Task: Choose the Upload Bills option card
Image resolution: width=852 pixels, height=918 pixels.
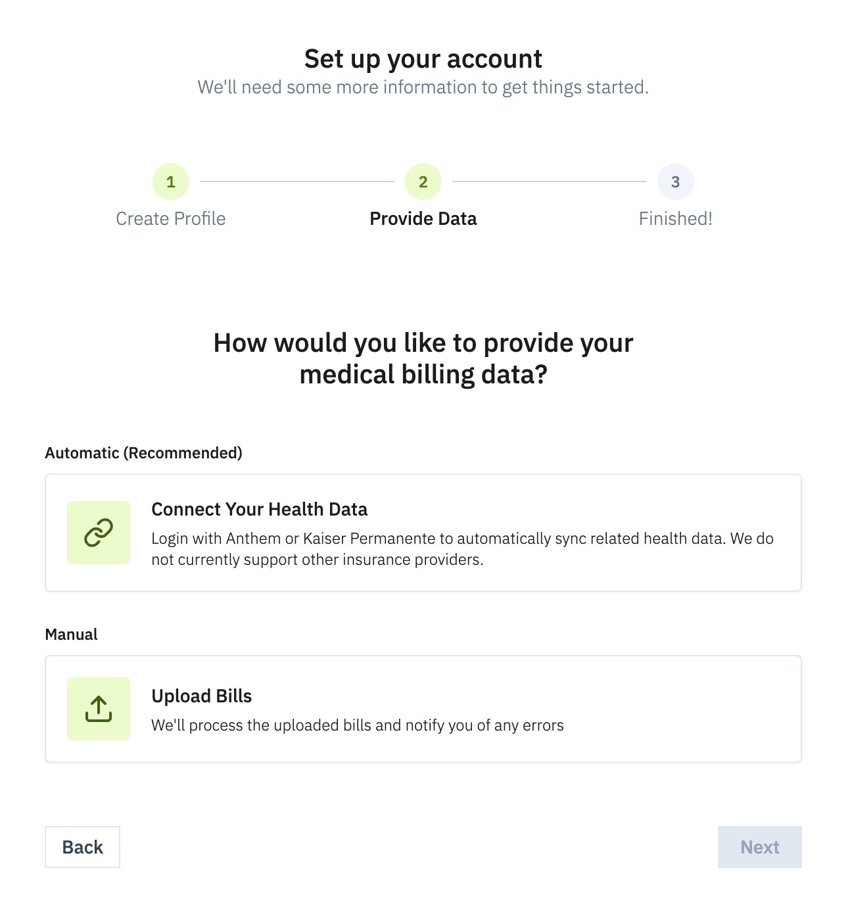Action: (423, 709)
